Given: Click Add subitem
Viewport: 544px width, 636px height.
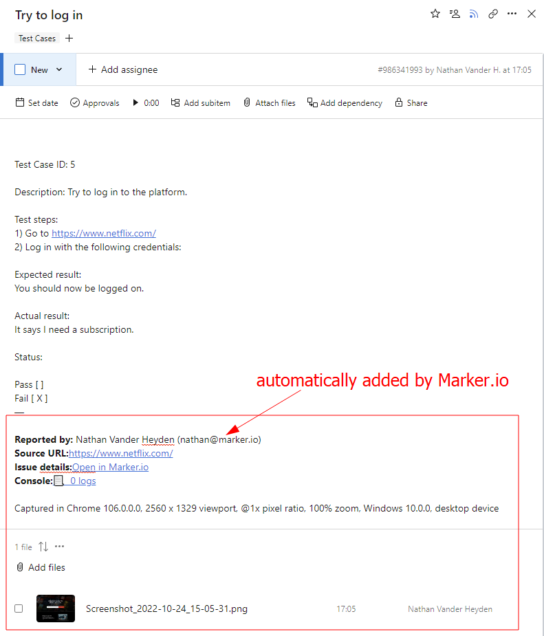Looking at the screenshot, I should pyautogui.click(x=200, y=103).
